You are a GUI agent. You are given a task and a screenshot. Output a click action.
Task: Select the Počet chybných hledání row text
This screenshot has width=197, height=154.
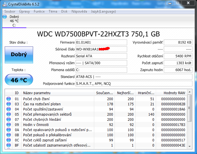point(42,119)
